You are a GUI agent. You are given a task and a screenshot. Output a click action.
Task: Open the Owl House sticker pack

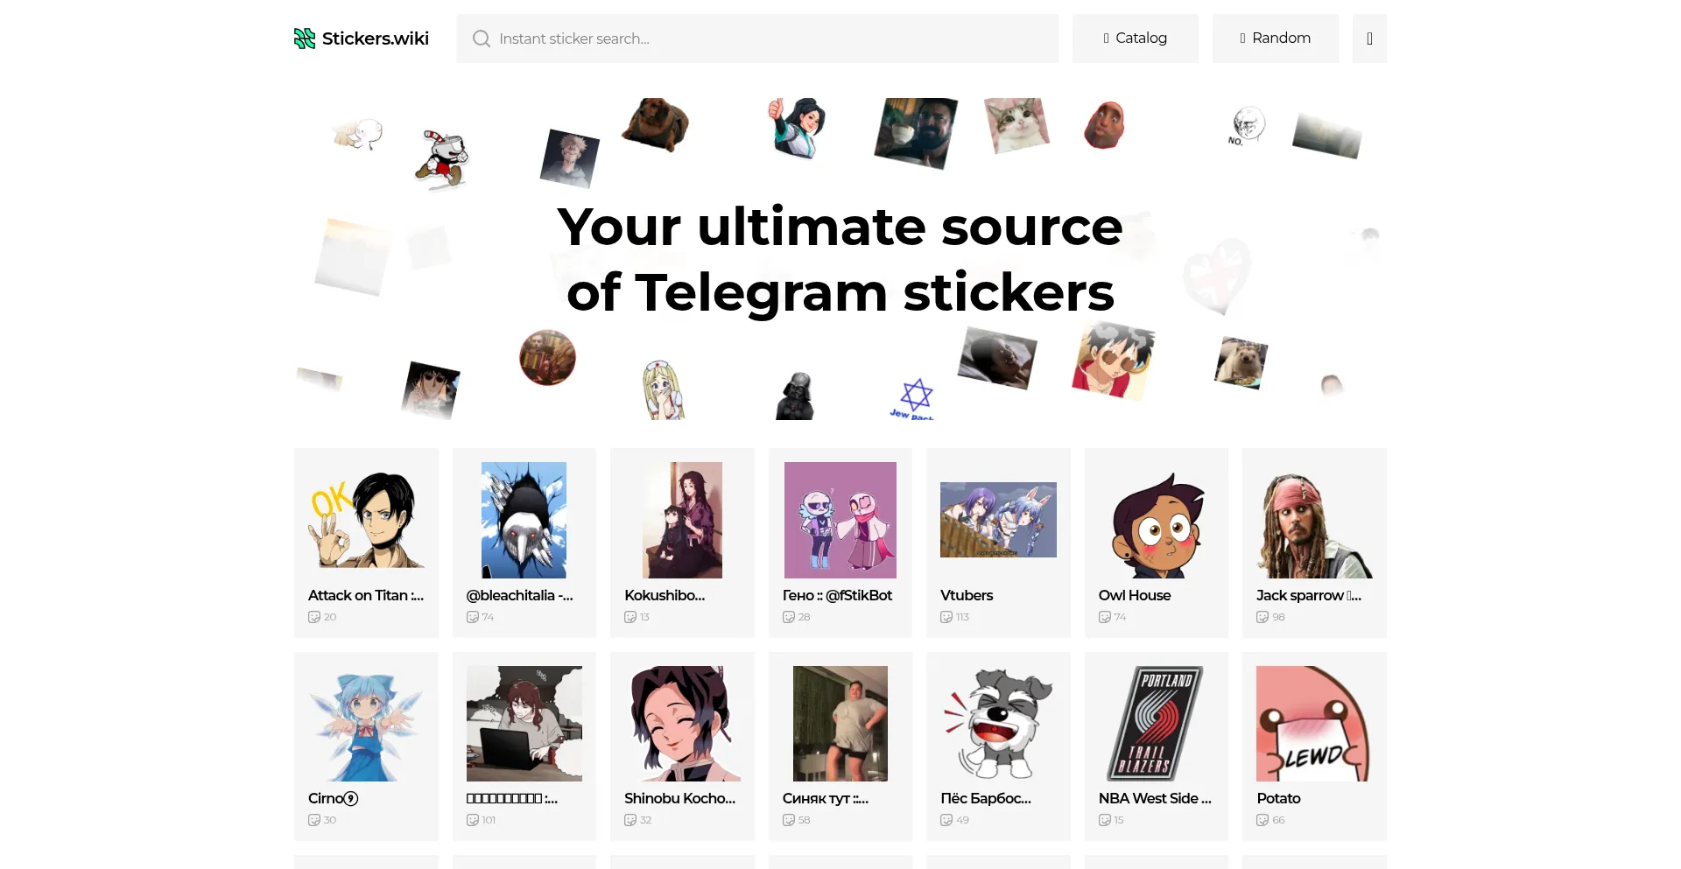tap(1157, 543)
